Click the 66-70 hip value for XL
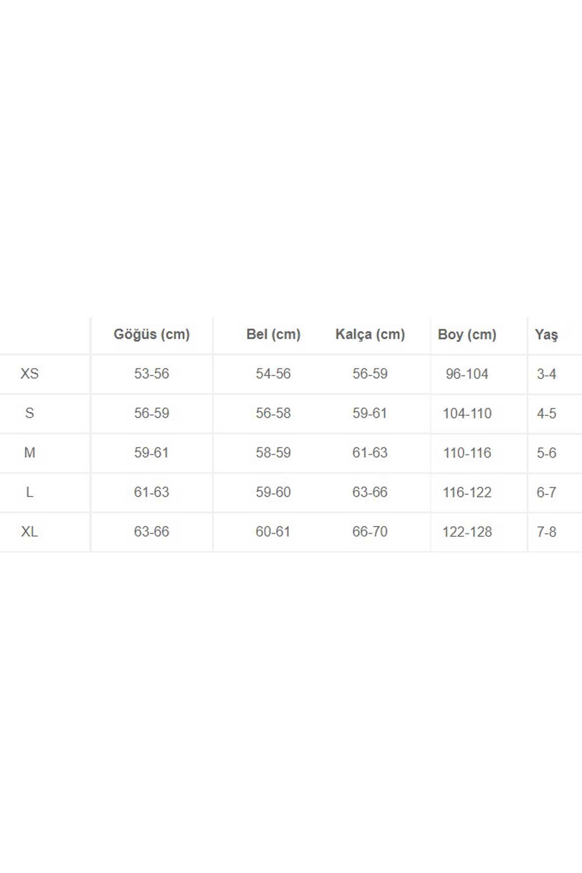This screenshot has height=873, width=582. pos(370,532)
